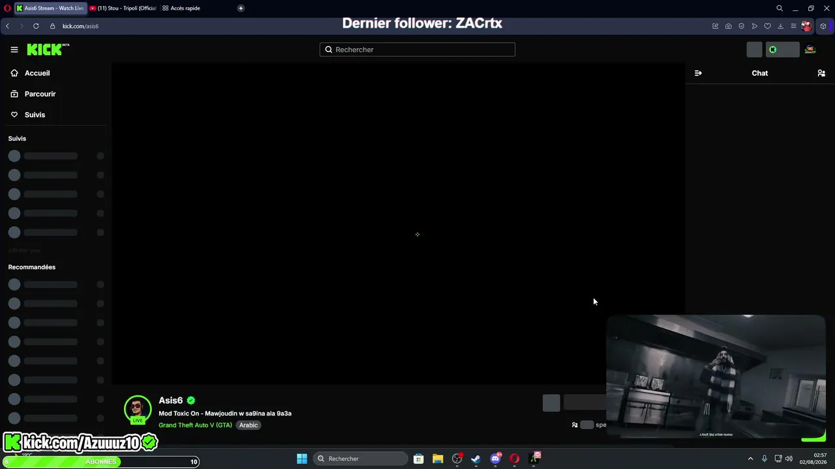Open the Kick account avatar menu
The height and width of the screenshot is (469, 835).
[810, 50]
